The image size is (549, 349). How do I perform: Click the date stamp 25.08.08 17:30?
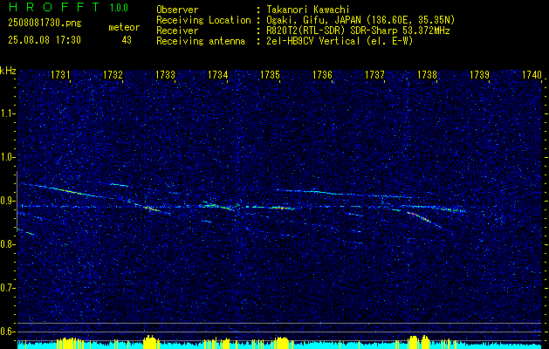coord(45,40)
